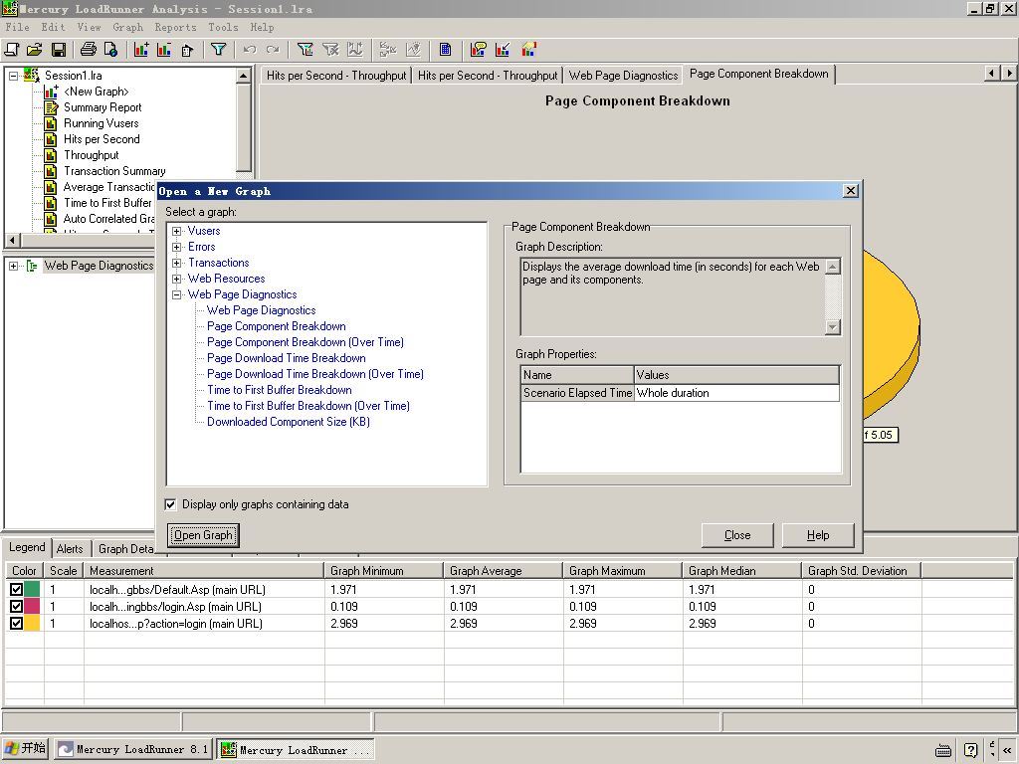Image resolution: width=1019 pixels, height=764 pixels.
Task: Click the Running Vusers graph icon in the tree
Action: click(51, 123)
